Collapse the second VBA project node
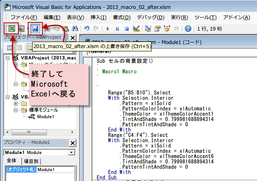The image size is (257, 181). point(7,97)
